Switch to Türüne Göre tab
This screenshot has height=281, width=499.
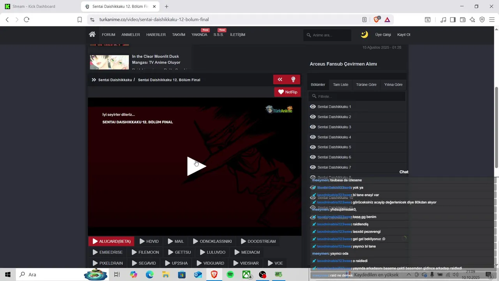point(366,84)
